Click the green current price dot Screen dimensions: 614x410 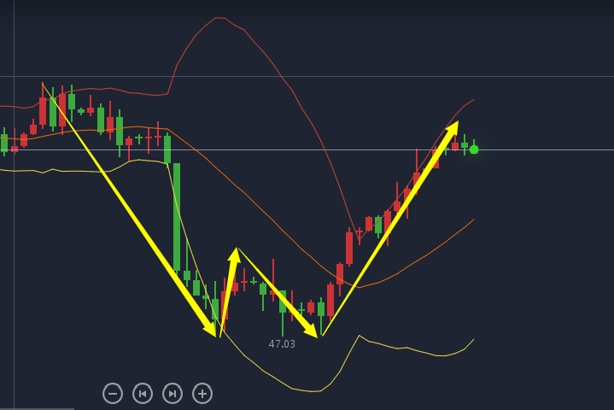click(474, 149)
